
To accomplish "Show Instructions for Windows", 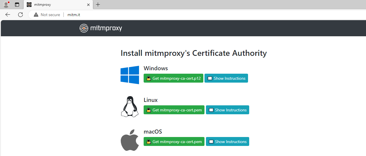I will click(226, 78).
